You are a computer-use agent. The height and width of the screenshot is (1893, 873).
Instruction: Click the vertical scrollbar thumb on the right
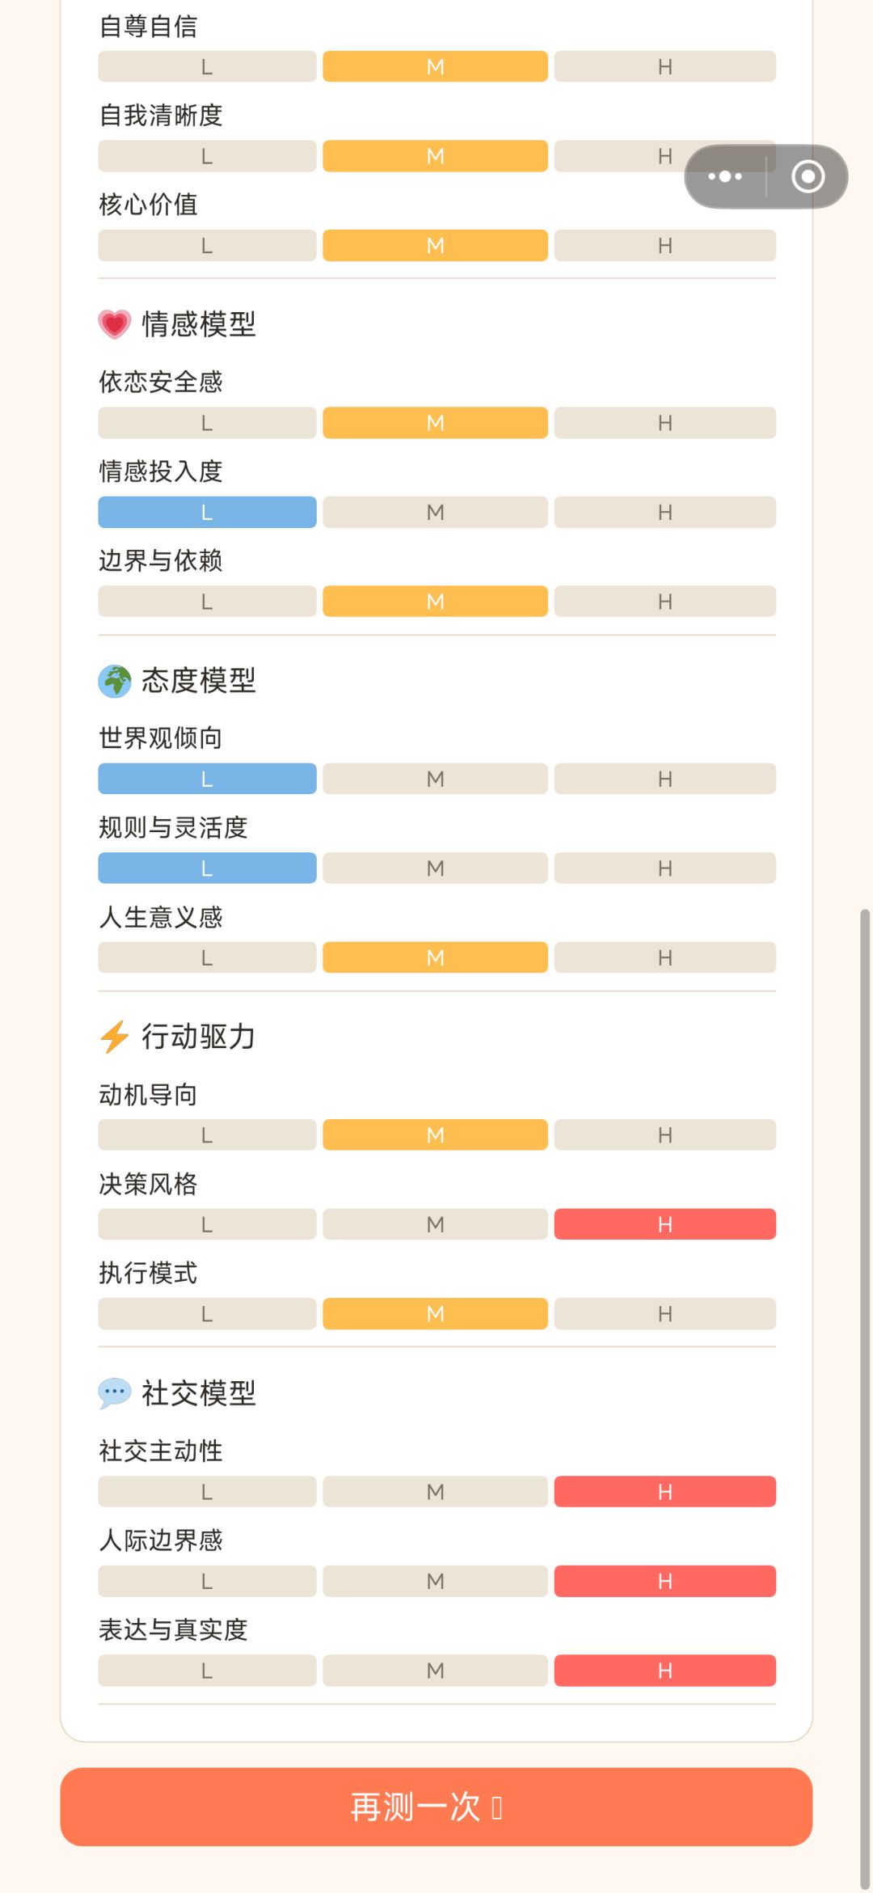coord(865,1399)
